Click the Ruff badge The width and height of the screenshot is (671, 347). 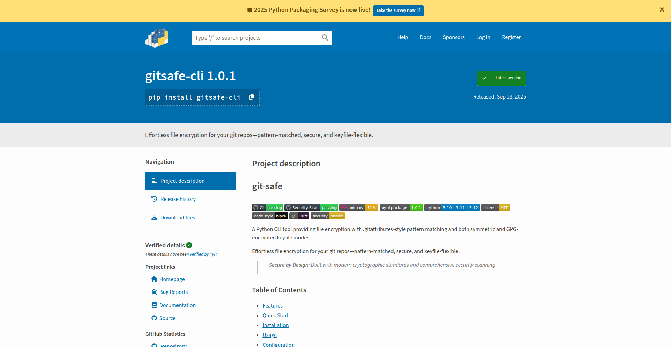pyautogui.click(x=299, y=216)
